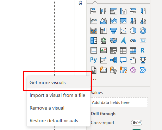Viewport: 162px width, 130px height.
Task: Select the stacked column chart visual
Action: [x=104, y=11]
